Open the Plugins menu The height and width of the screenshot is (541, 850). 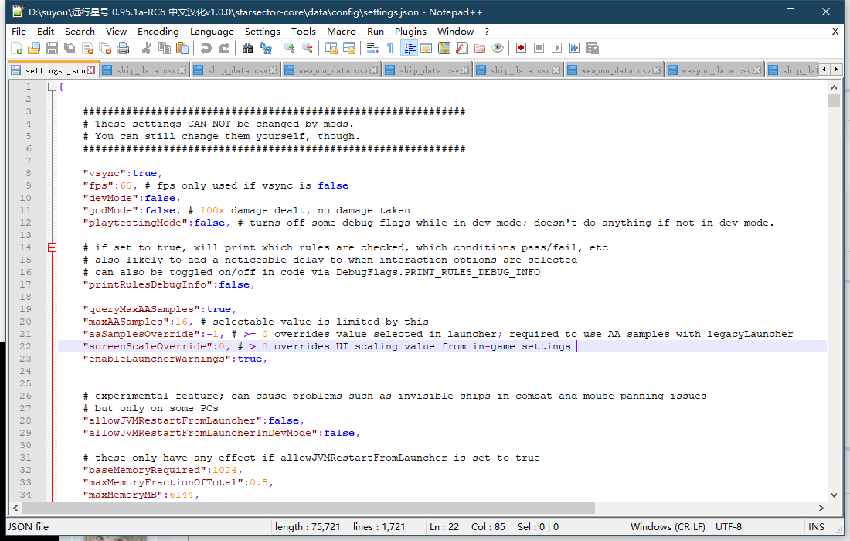(410, 31)
